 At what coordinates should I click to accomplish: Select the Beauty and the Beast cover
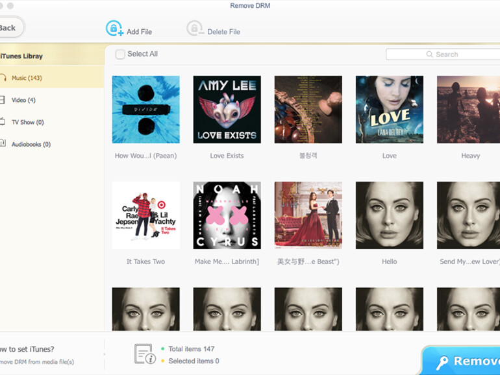(x=308, y=215)
